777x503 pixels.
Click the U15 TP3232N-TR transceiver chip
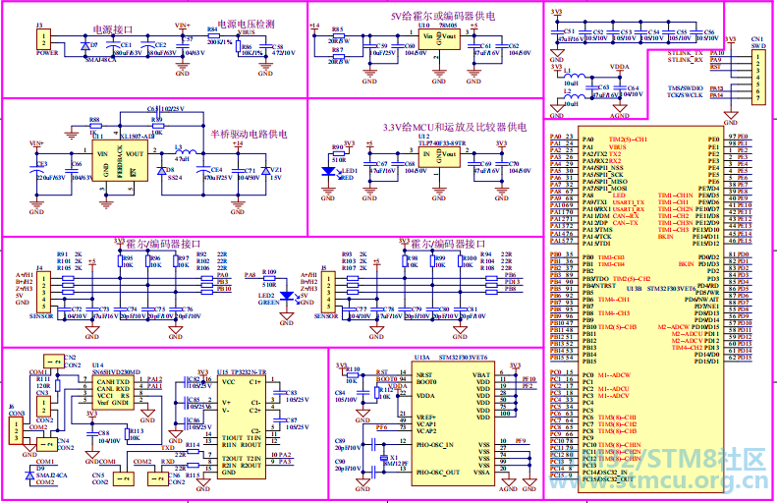pyautogui.click(x=242, y=426)
